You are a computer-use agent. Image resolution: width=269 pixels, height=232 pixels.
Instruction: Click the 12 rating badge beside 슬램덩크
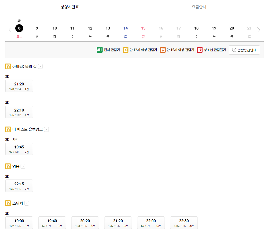coord(8,129)
